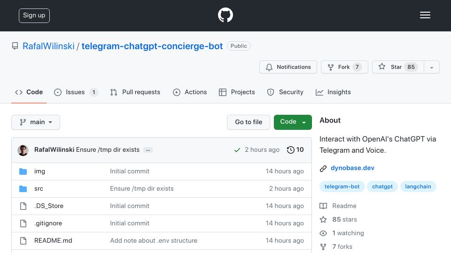This screenshot has height=253, width=451.
Task: Click the fork icon beside 7 forks
Action: 323,247
